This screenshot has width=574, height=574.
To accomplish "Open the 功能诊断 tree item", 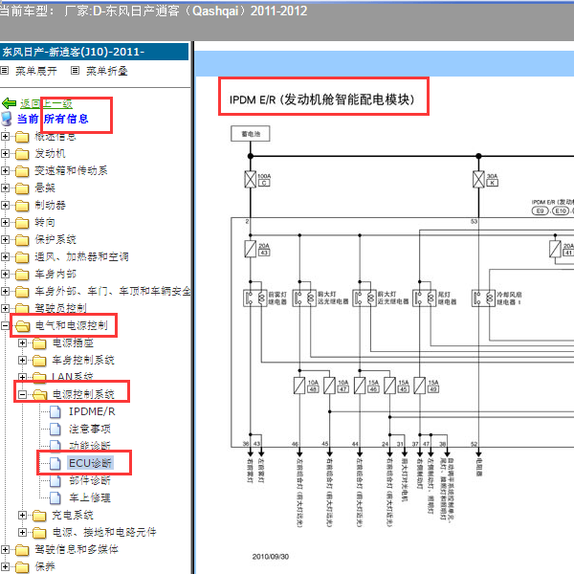I will pyautogui.click(x=90, y=446).
